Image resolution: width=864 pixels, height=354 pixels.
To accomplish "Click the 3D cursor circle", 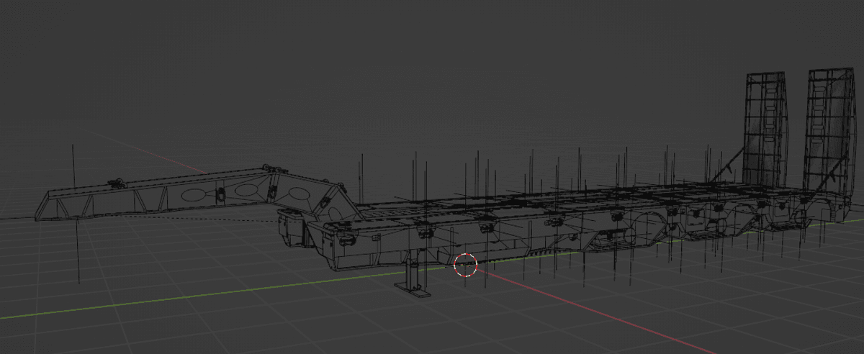I will (x=466, y=264).
